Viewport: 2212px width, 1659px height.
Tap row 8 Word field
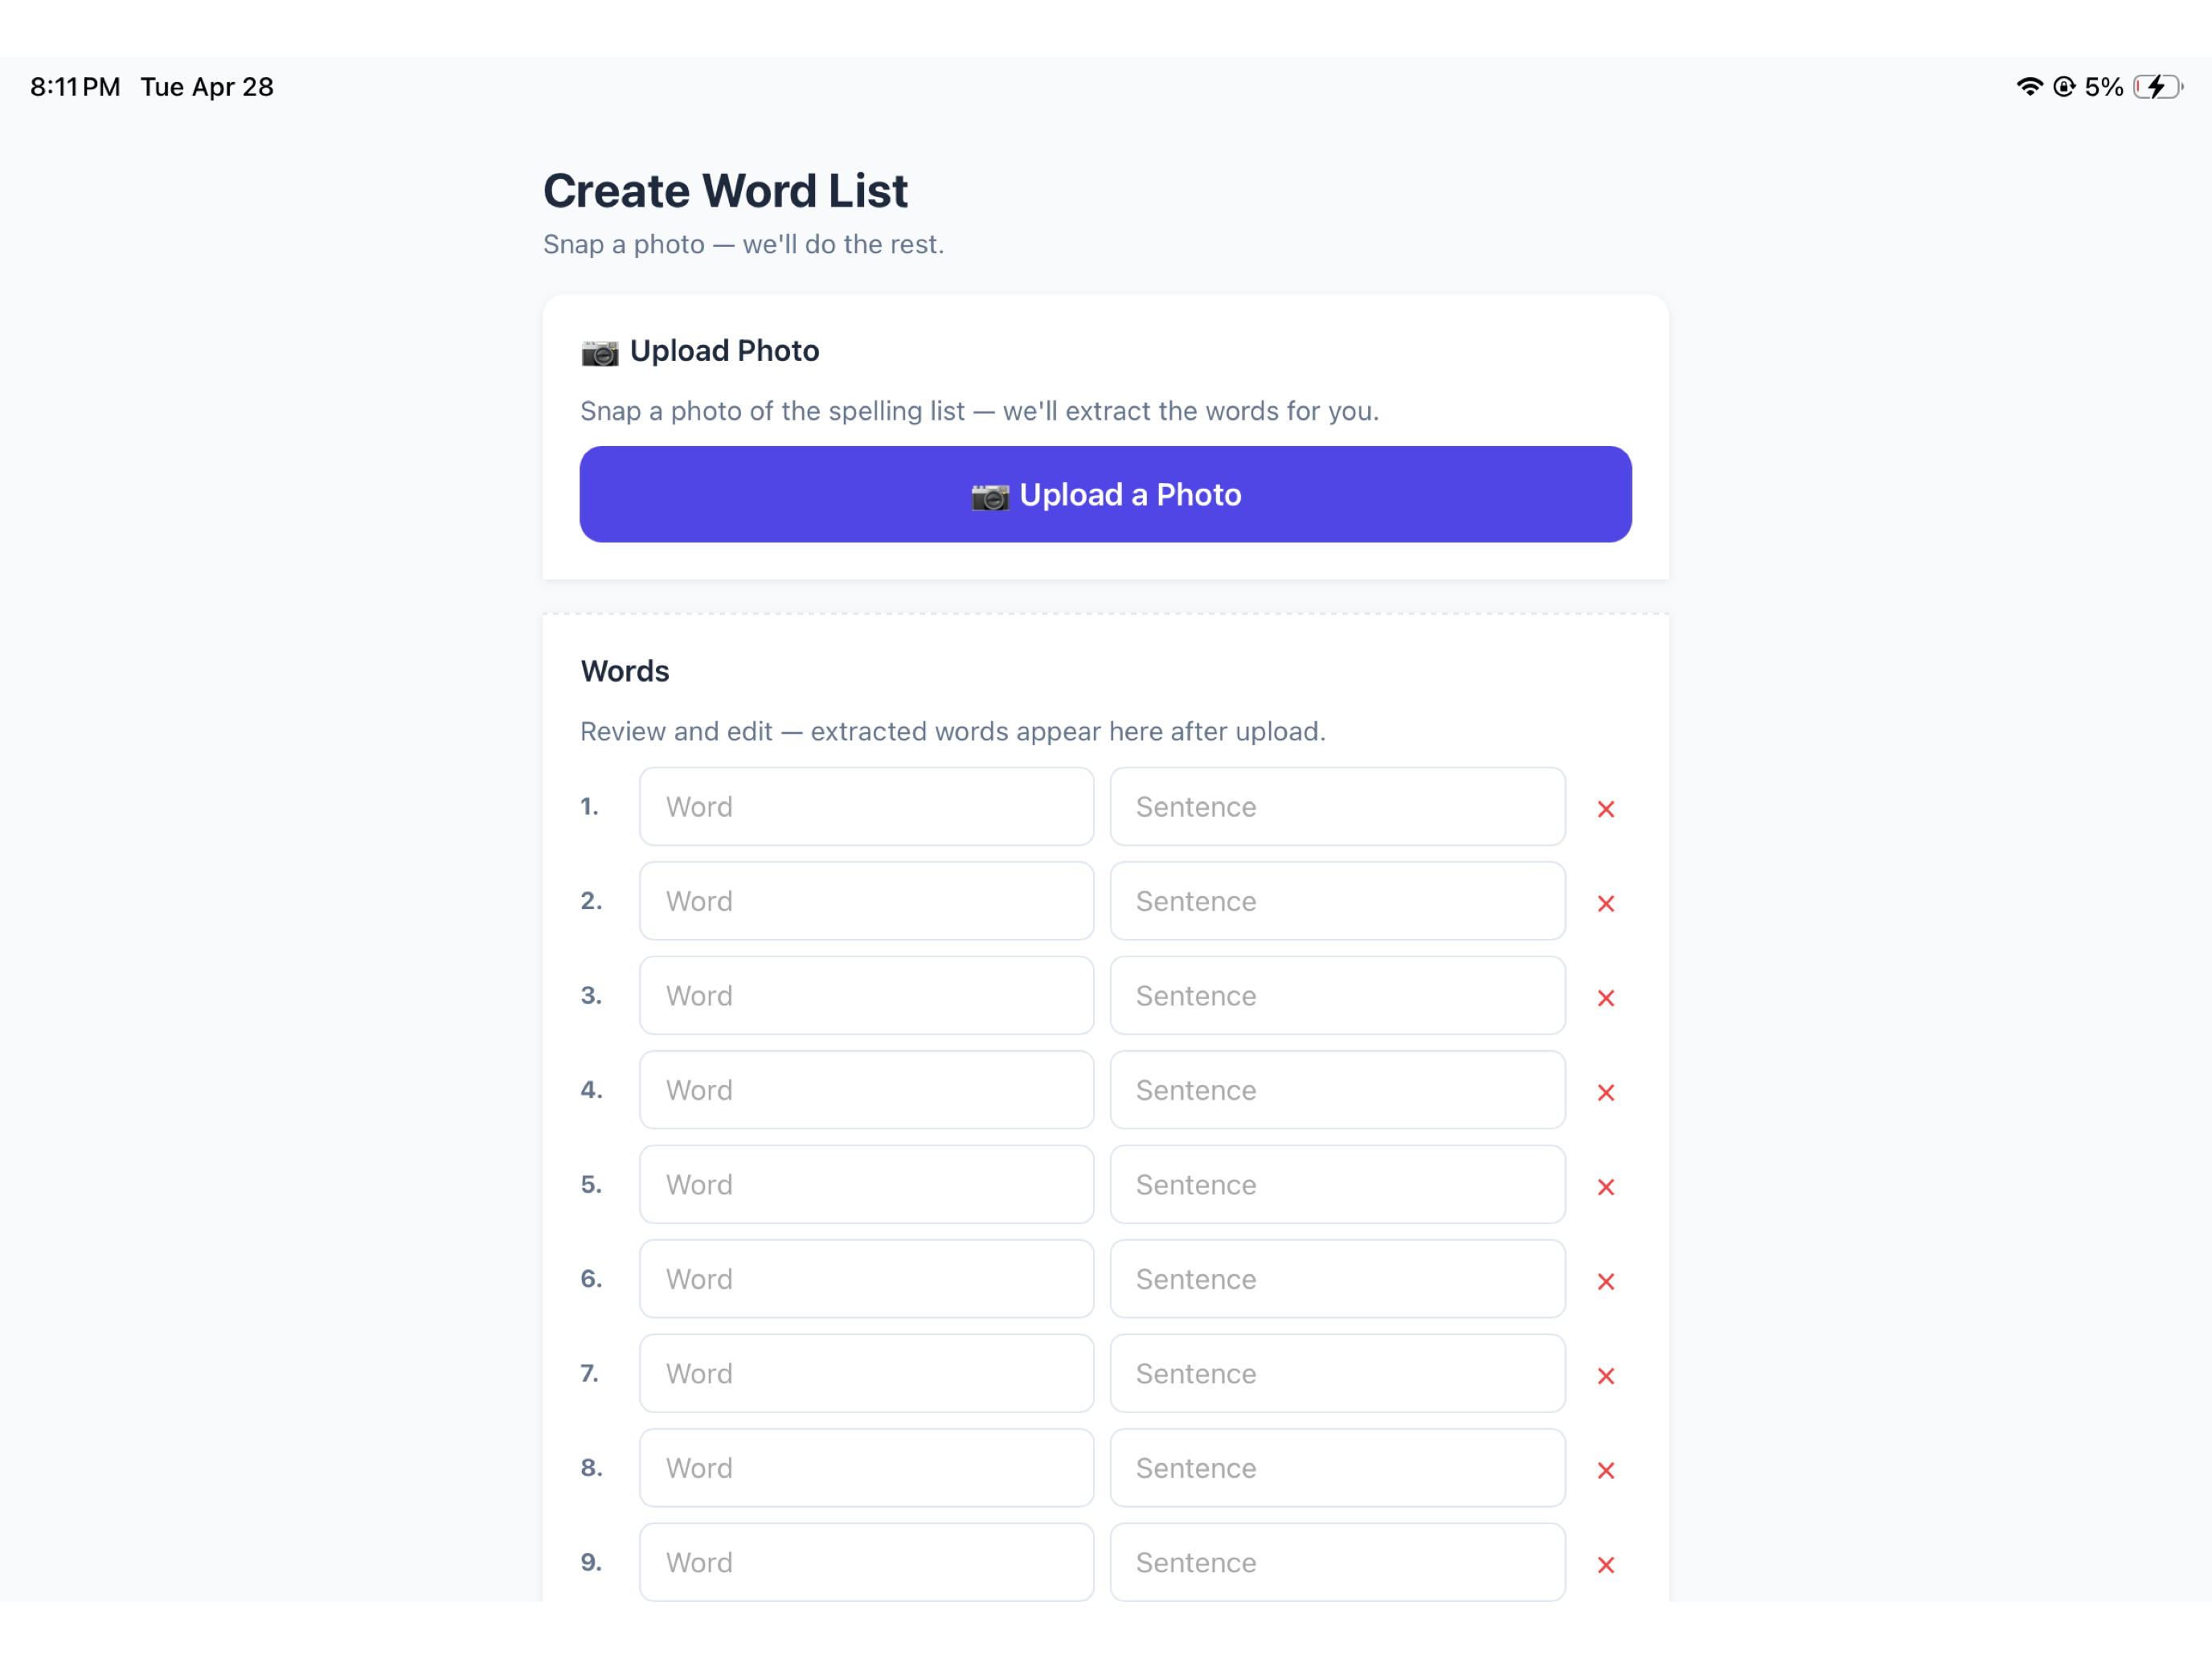pyautogui.click(x=866, y=1468)
